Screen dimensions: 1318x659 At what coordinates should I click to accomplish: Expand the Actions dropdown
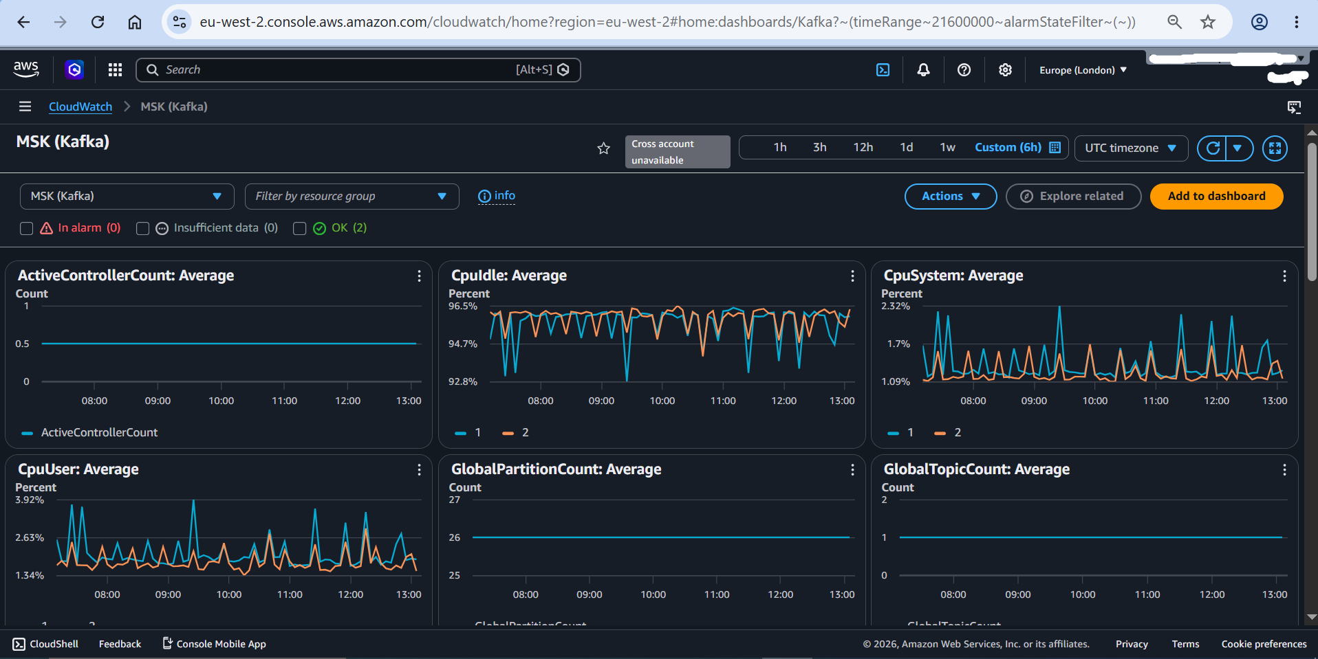[x=951, y=197]
